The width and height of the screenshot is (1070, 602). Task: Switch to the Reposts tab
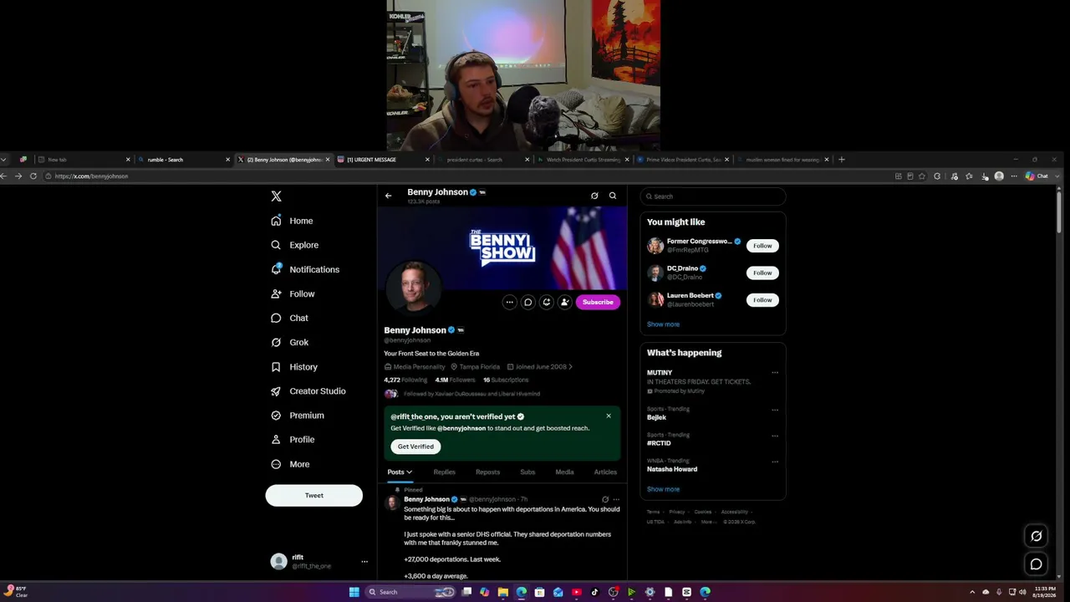487,472
